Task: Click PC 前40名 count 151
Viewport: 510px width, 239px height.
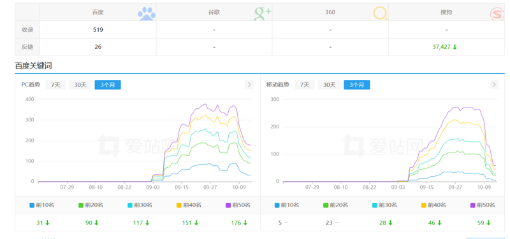Action: (x=187, y=222)
